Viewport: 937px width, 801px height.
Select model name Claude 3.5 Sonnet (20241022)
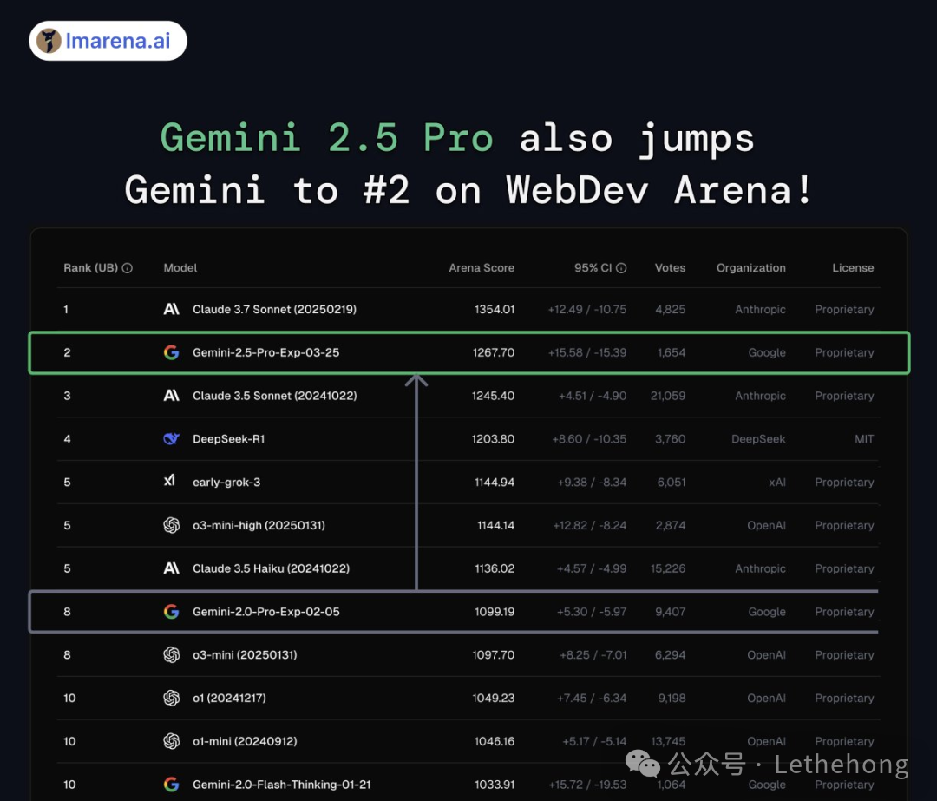tap(274, 396)
